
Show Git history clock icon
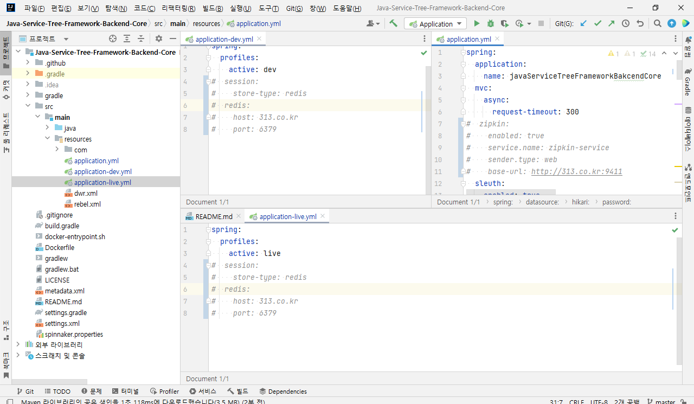tap(626, 23)
